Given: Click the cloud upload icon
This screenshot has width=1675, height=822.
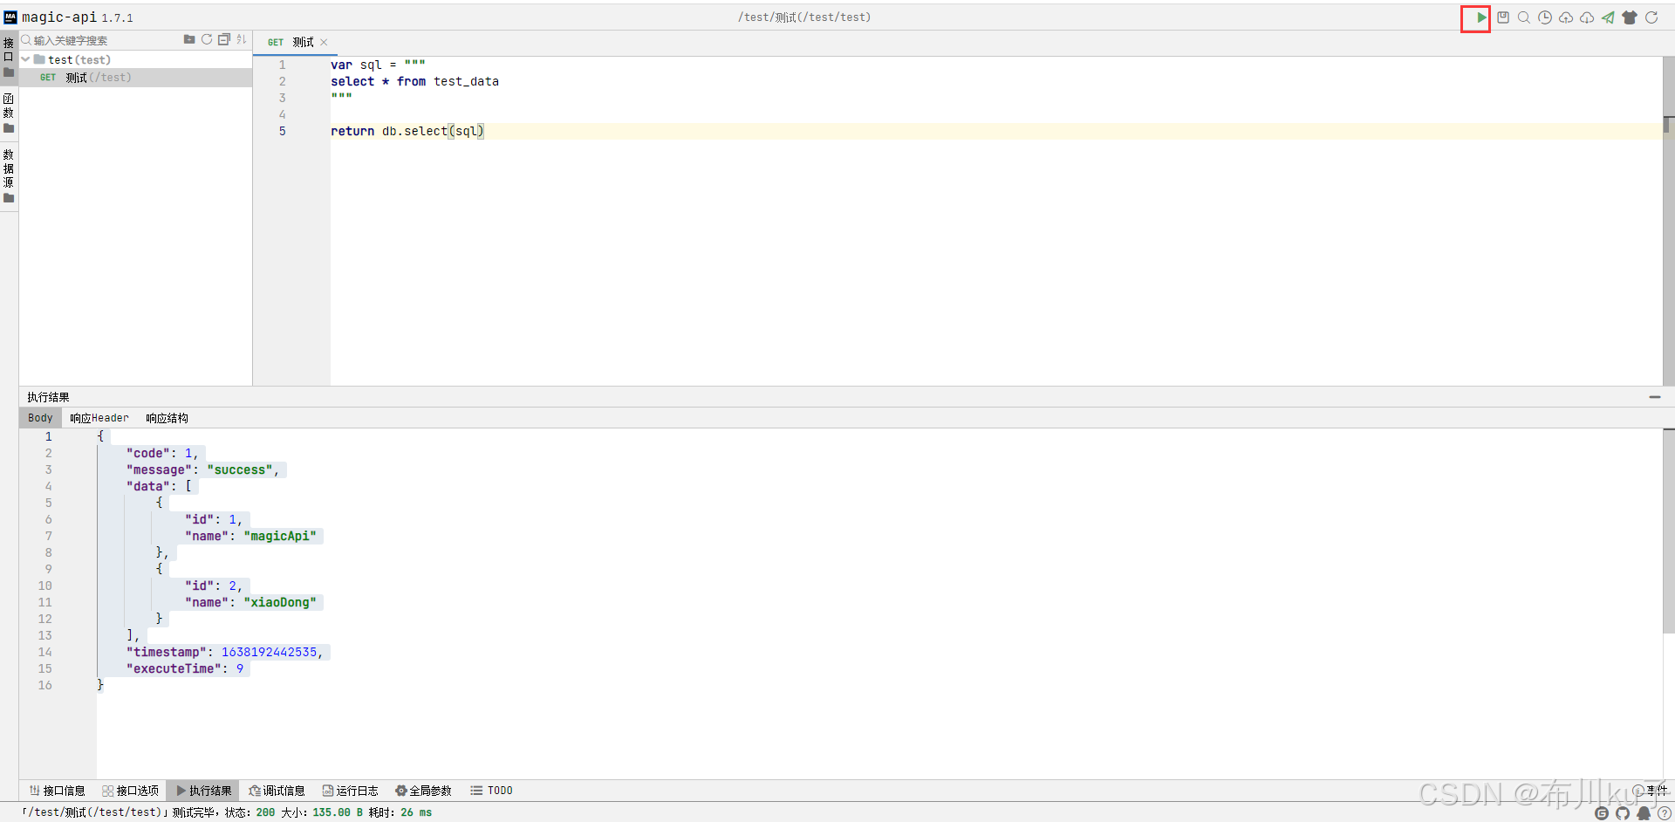Looking at the screenshot, I should pos(1566,17).
